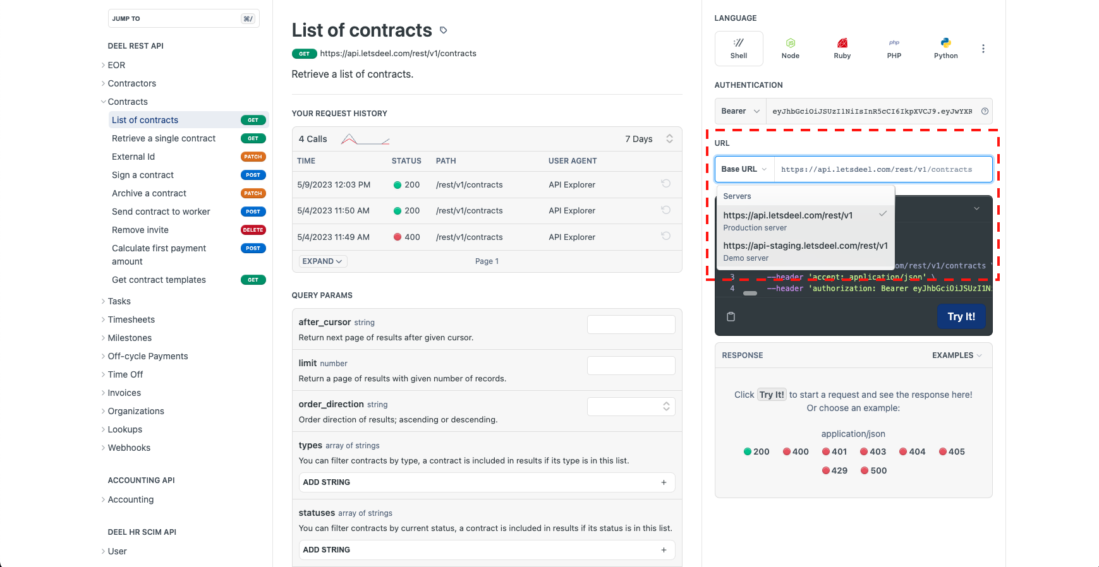
Task: Choose the 500 response example
Action: 873,470
